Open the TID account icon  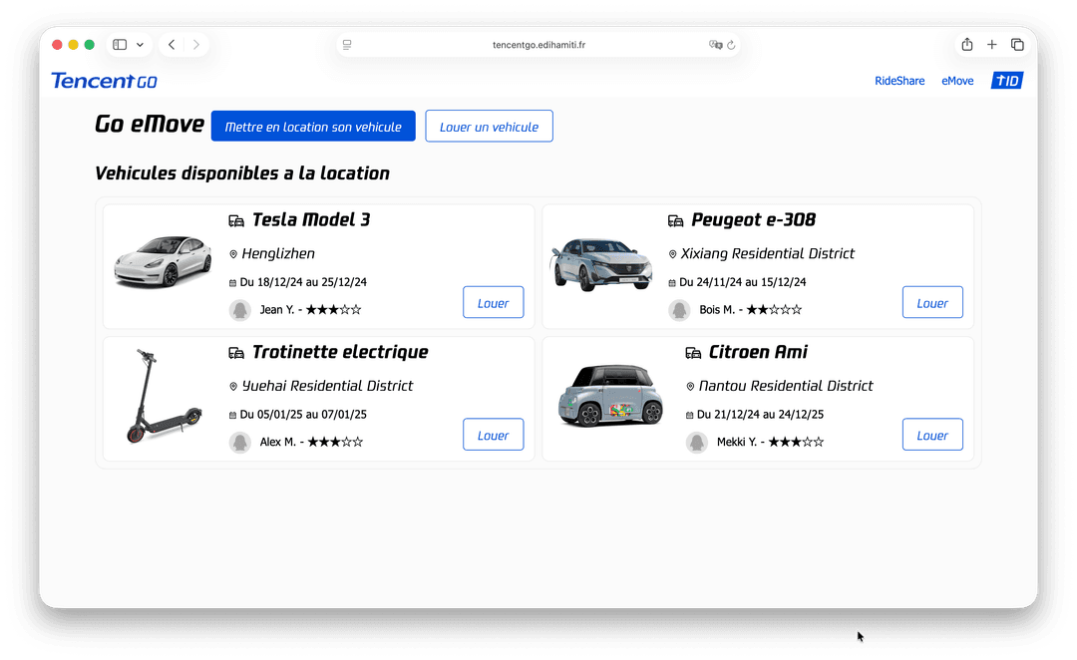[1006, 81]
